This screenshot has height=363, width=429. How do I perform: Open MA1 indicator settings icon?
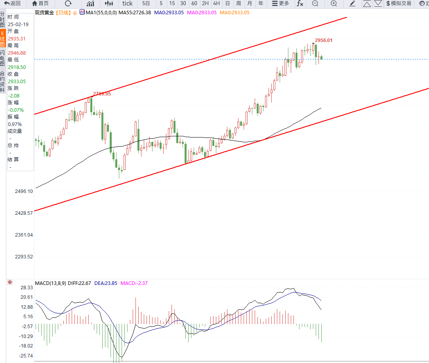coord(82,12)
